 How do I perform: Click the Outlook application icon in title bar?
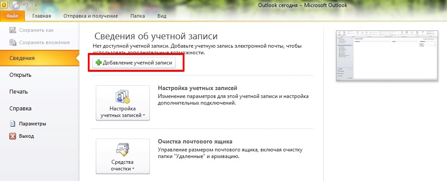4,4
